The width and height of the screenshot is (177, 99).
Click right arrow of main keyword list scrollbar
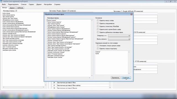[x=43, y=87]
